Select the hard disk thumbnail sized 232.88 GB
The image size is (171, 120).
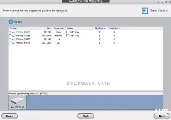[17, 102]
